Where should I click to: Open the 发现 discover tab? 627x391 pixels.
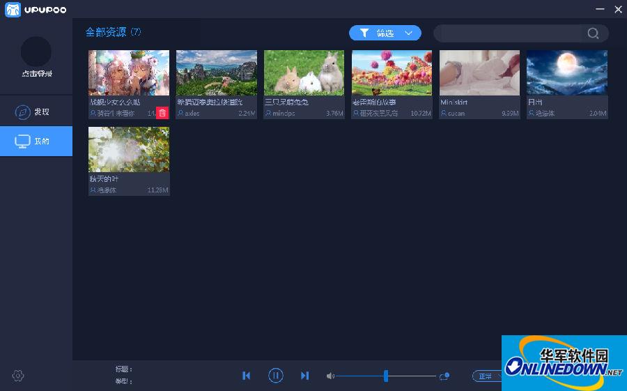tap(36, 112)
